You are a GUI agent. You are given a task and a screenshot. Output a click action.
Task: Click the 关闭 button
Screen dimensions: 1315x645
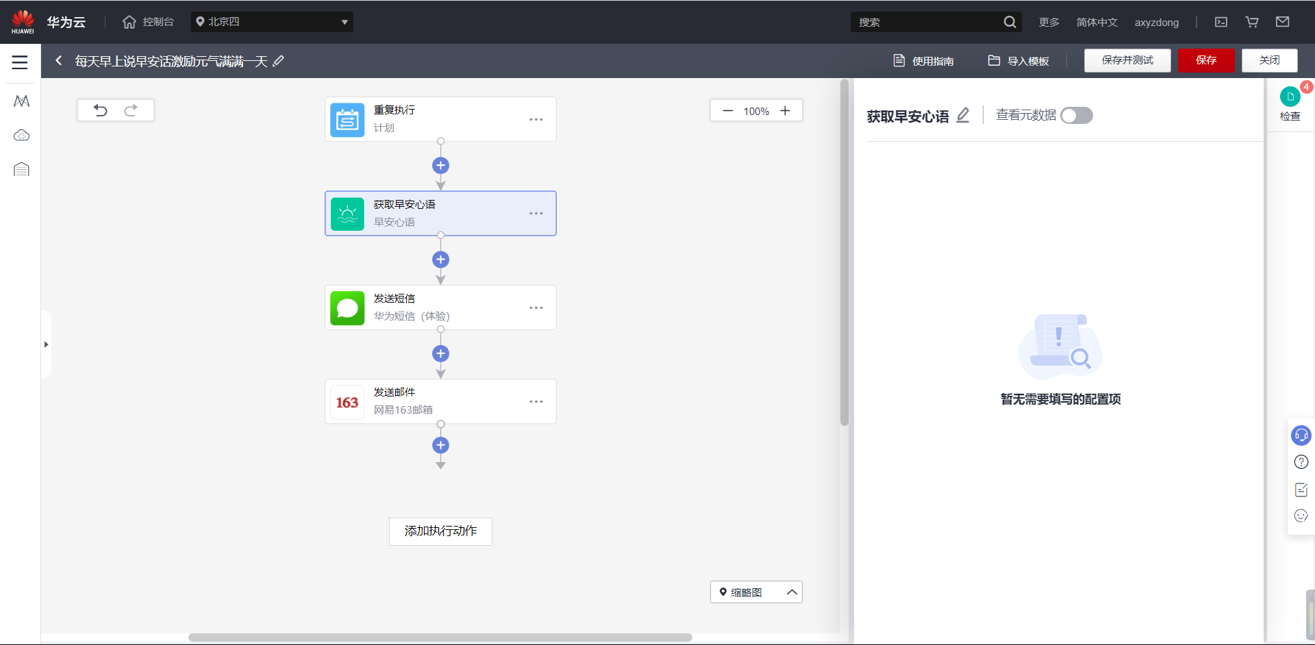(1270, 60)
